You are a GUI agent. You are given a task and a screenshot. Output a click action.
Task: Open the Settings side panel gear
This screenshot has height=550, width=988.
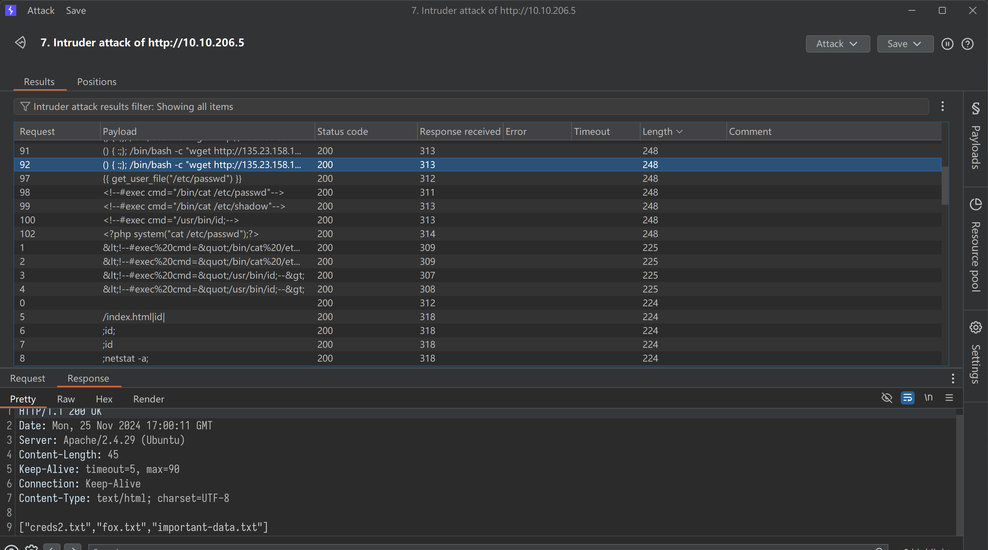(975, 327)
